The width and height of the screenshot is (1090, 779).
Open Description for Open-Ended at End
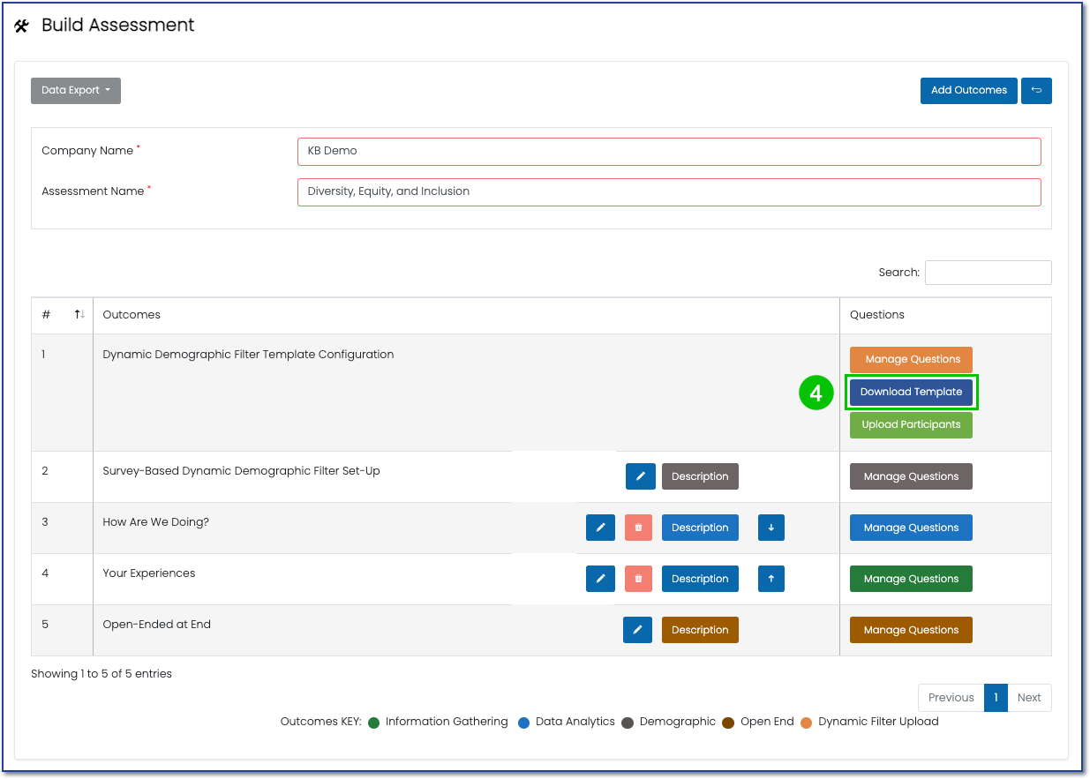click(x=700, y=630)
